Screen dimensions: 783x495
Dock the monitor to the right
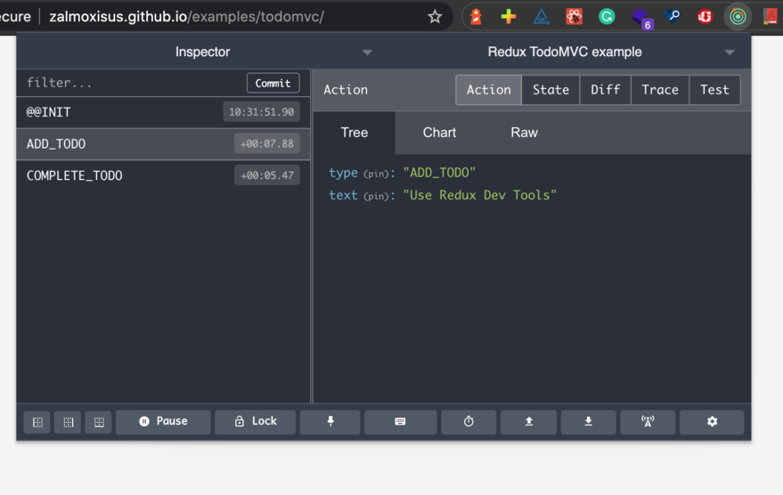click(x=68, y=422)
